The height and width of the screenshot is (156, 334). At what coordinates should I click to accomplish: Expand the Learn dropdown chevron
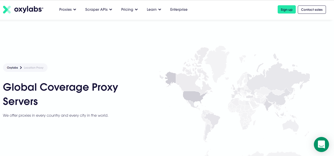click(160, 10)
